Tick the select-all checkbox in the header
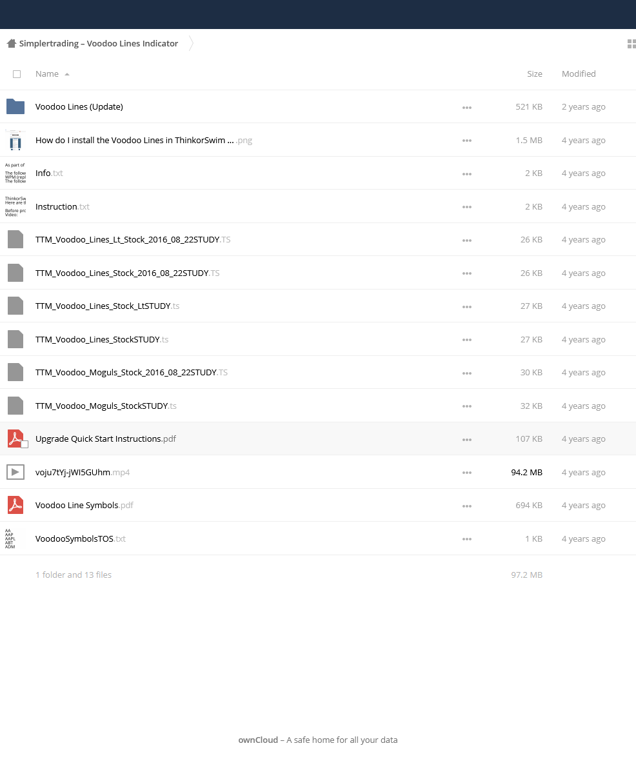Screen dimensions: 636x759 (x=17, y=74)
